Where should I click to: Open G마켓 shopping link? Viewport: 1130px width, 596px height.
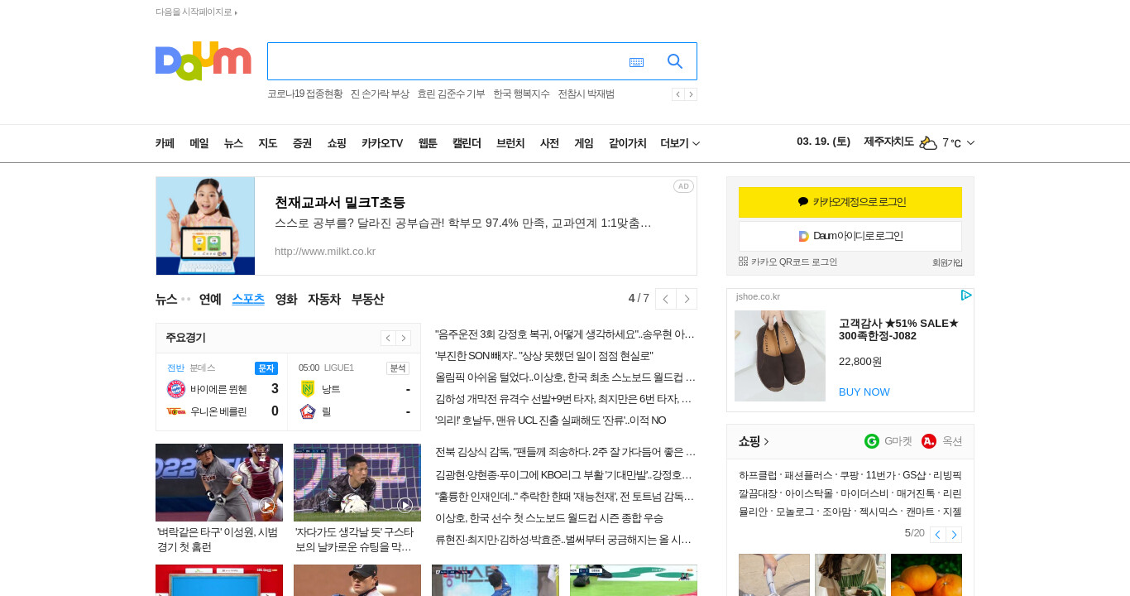(888, 441)
